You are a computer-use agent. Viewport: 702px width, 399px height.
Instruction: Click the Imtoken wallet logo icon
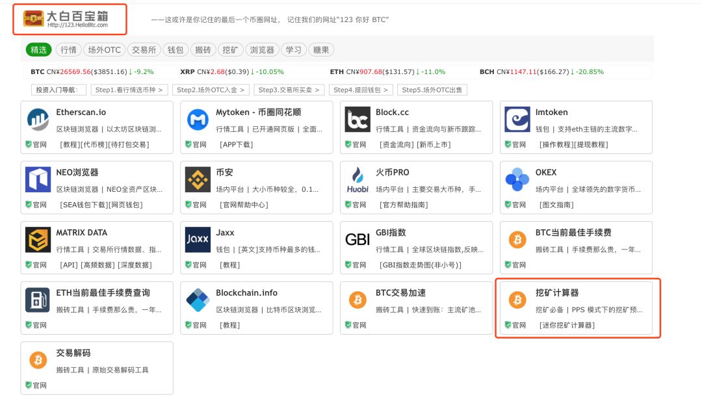click(517, 119)
